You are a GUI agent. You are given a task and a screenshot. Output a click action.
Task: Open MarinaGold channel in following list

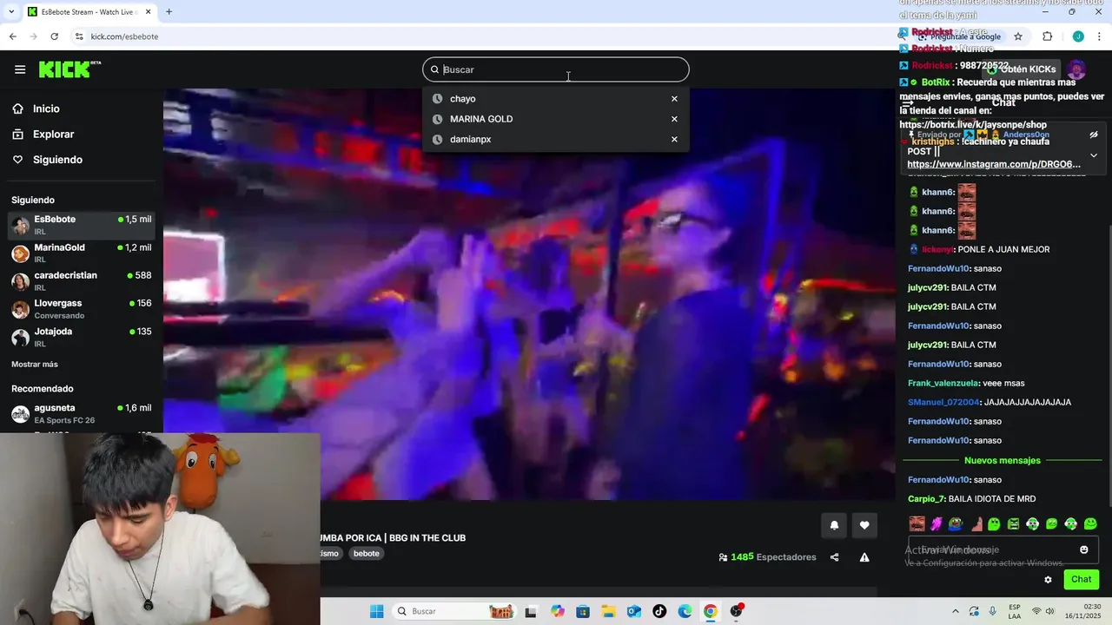pyautogui.click(x=82, y=253)
